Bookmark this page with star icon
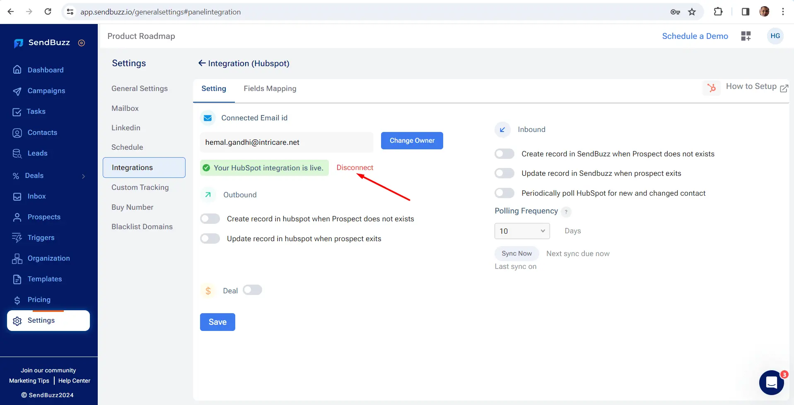Viewport: 794px width, 405px height. click(x=692, y=12)
